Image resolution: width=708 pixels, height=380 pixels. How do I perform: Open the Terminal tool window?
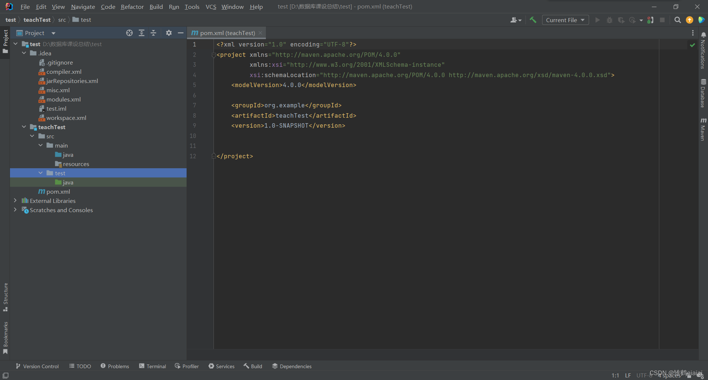click(153, 366)
